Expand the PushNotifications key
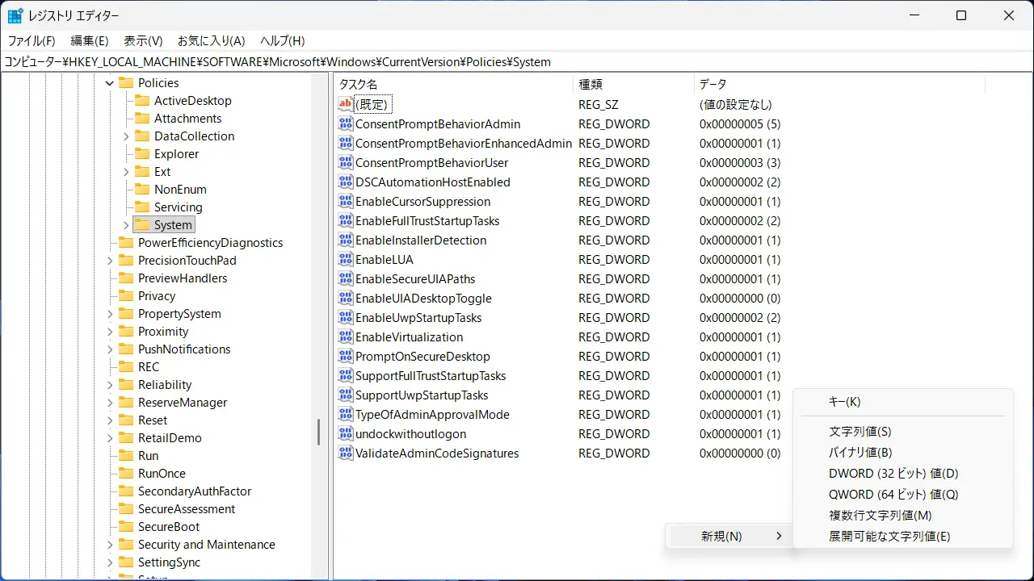The image size is (1034, 581). click(x=110, y=349)
